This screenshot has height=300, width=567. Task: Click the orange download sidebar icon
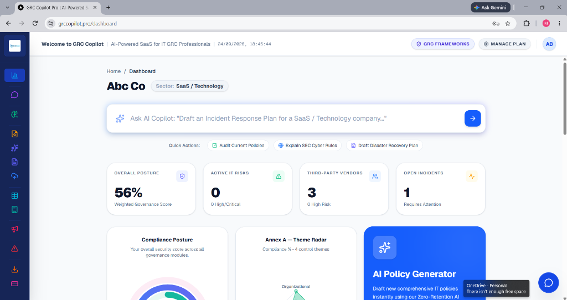(x=14, y=270)
